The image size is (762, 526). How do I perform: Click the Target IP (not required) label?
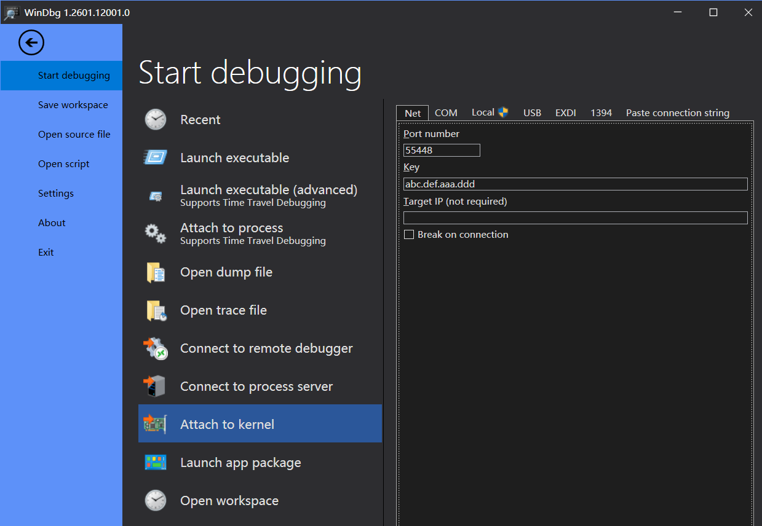click(455, 202)
